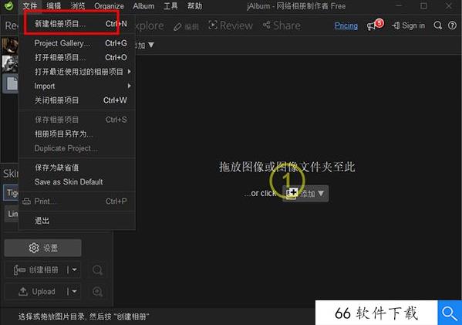Open the 文件 menu in menu bar
Screen dimensions: 462x325
[30, 6]
